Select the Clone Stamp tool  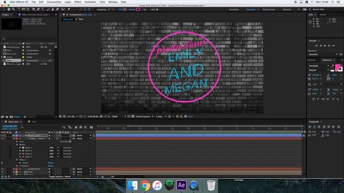coord(53,10)
